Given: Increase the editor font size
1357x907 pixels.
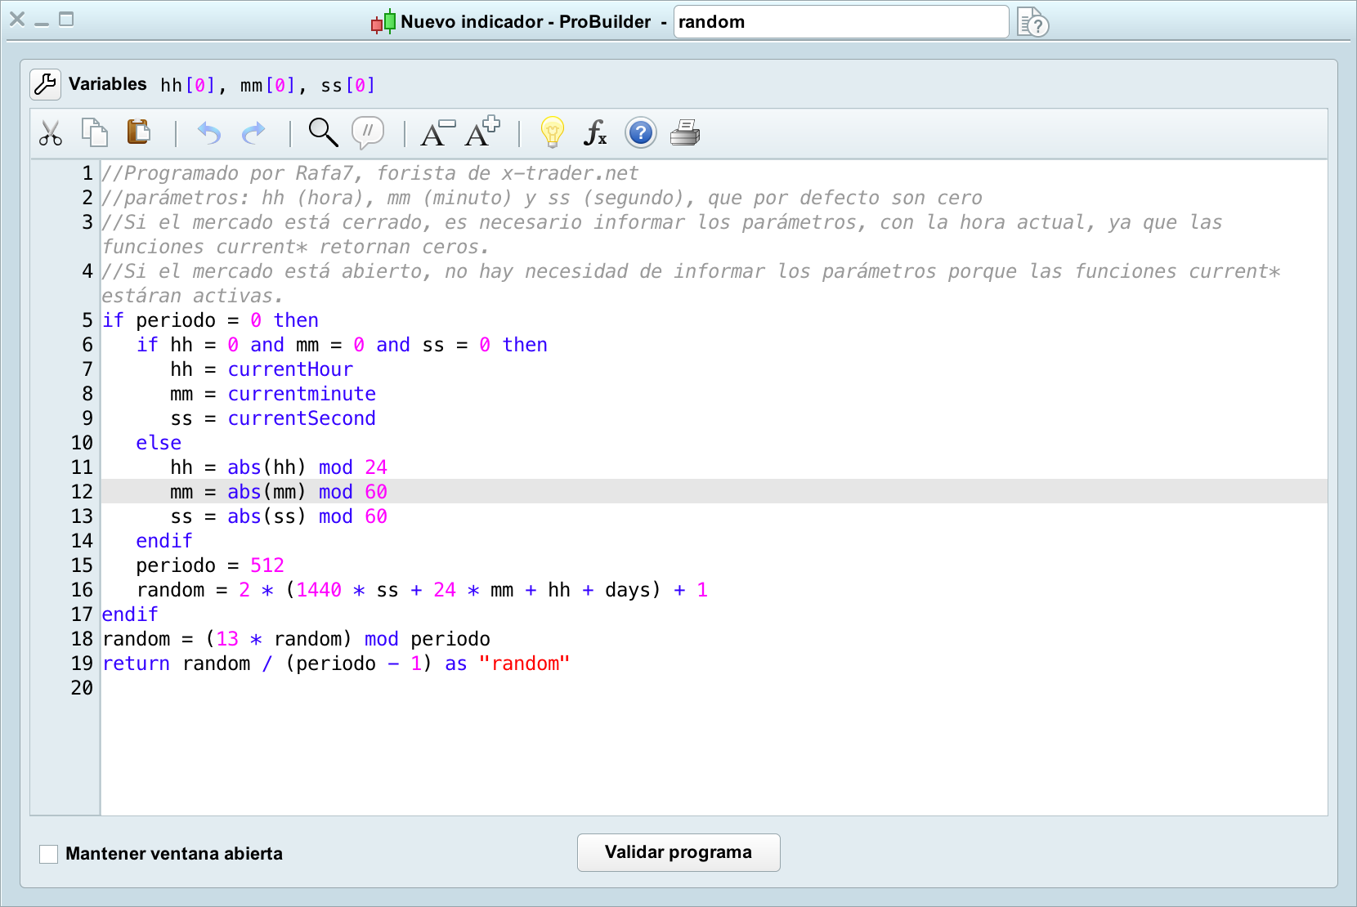Looking at the screenshot, I should coord(482,132).
